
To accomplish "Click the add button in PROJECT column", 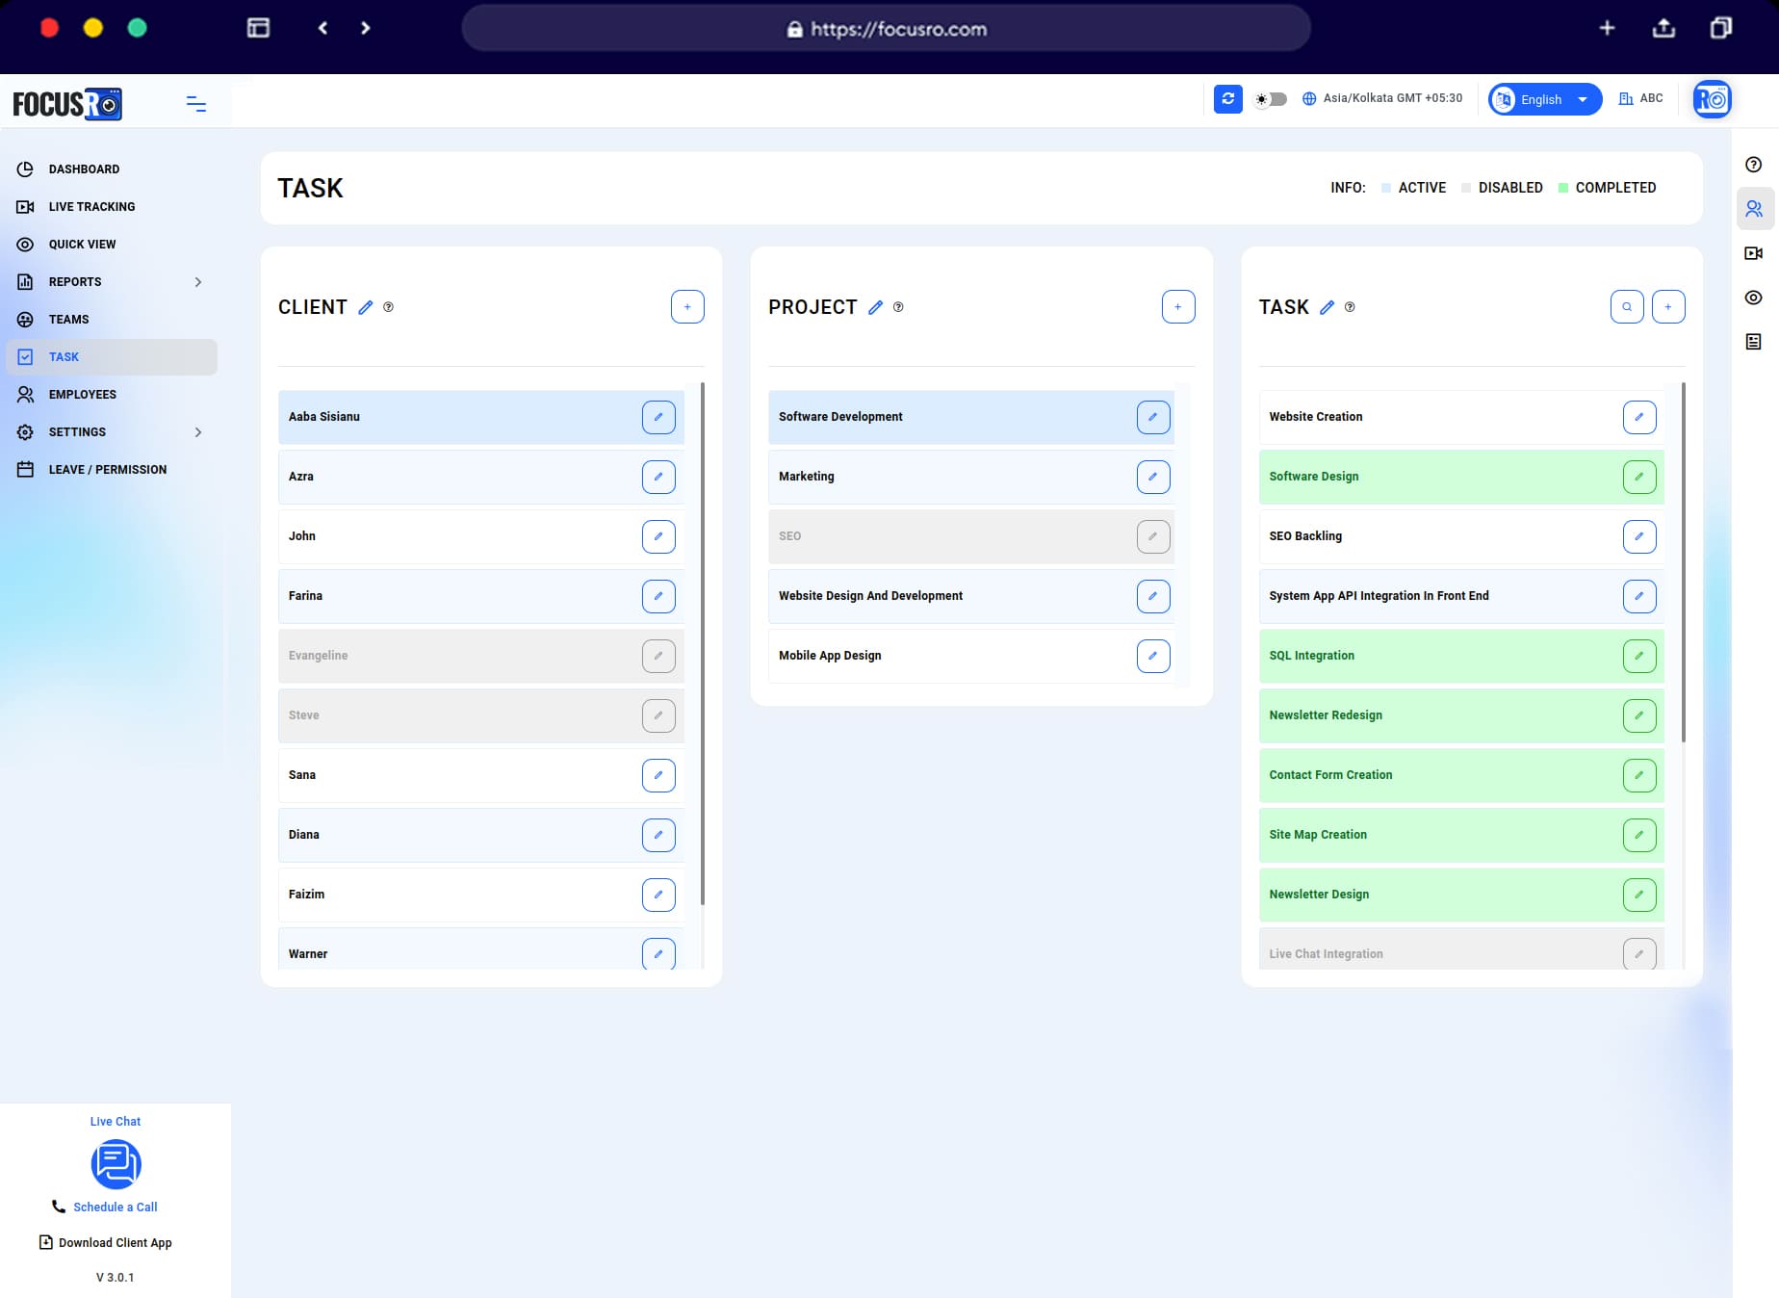I will click(1178, 306).
